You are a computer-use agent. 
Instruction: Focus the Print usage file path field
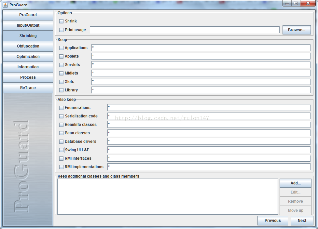(185, 30)
